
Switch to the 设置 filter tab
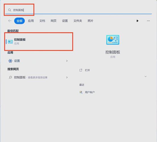click(x=65, y=21)
